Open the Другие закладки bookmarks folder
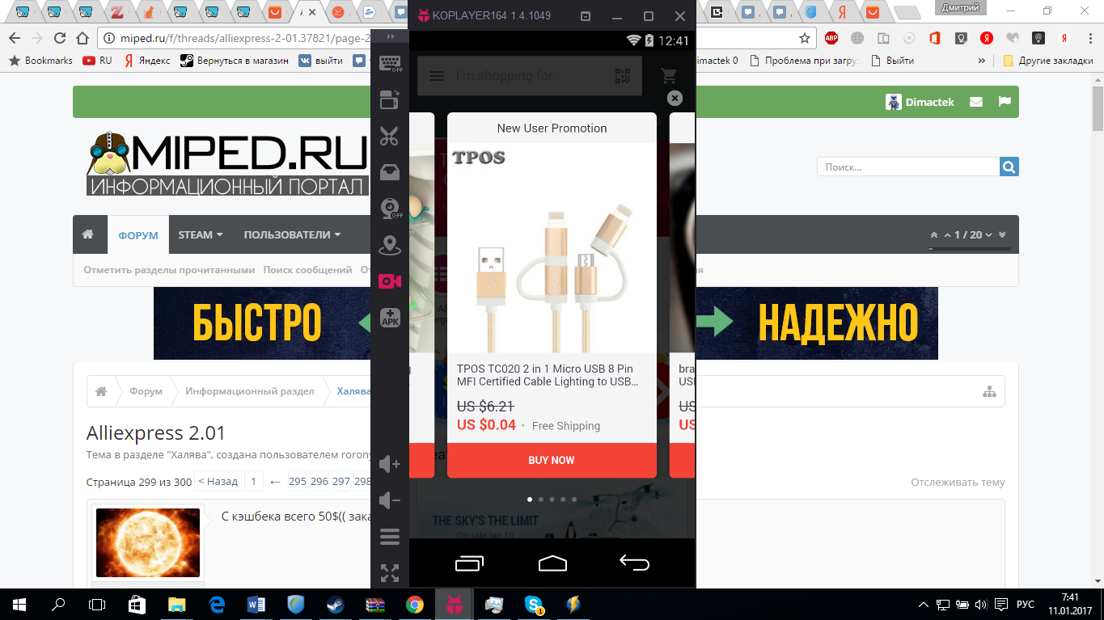Screen dimensions: 1104x620 (1047, 61)
